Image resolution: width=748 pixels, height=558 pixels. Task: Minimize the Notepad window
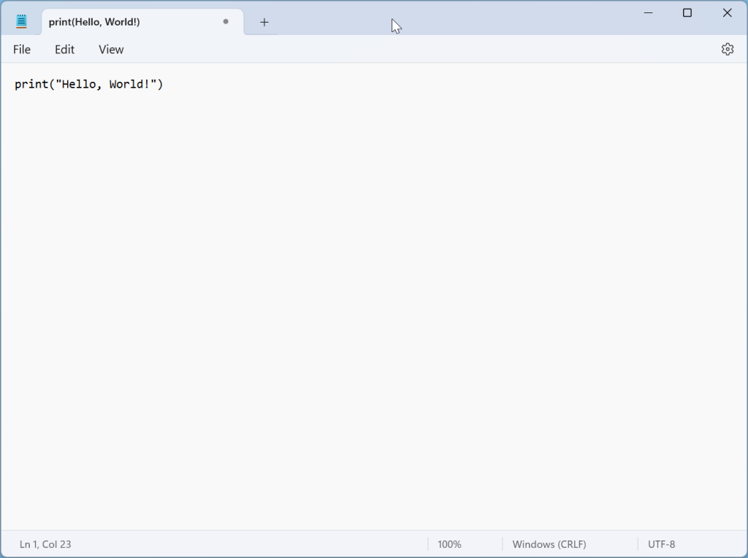click(x=649, y=13)
